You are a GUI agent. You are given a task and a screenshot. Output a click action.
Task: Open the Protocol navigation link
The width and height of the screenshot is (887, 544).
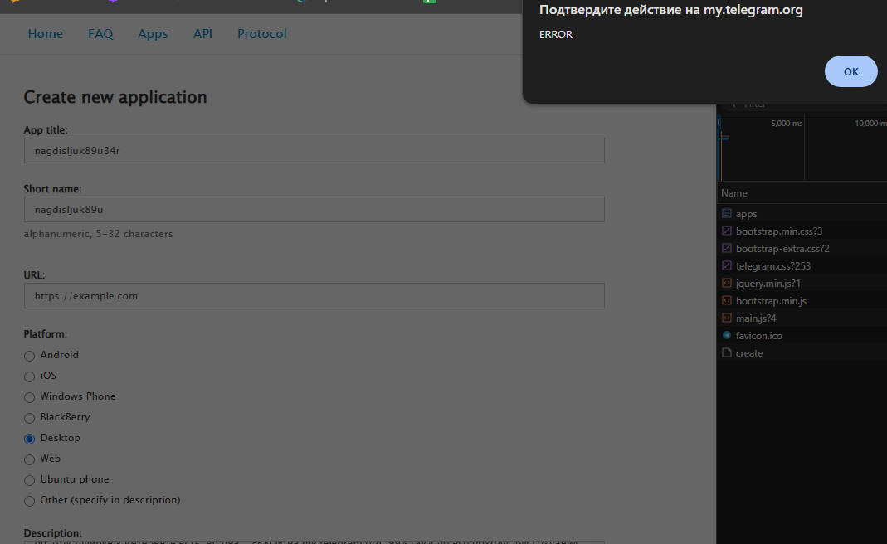pyautogui.click(x=262, y=34)
